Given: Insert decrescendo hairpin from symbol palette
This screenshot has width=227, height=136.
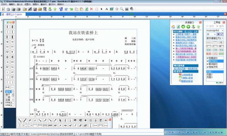Looking at the screenshot, I should click(30, 125).
